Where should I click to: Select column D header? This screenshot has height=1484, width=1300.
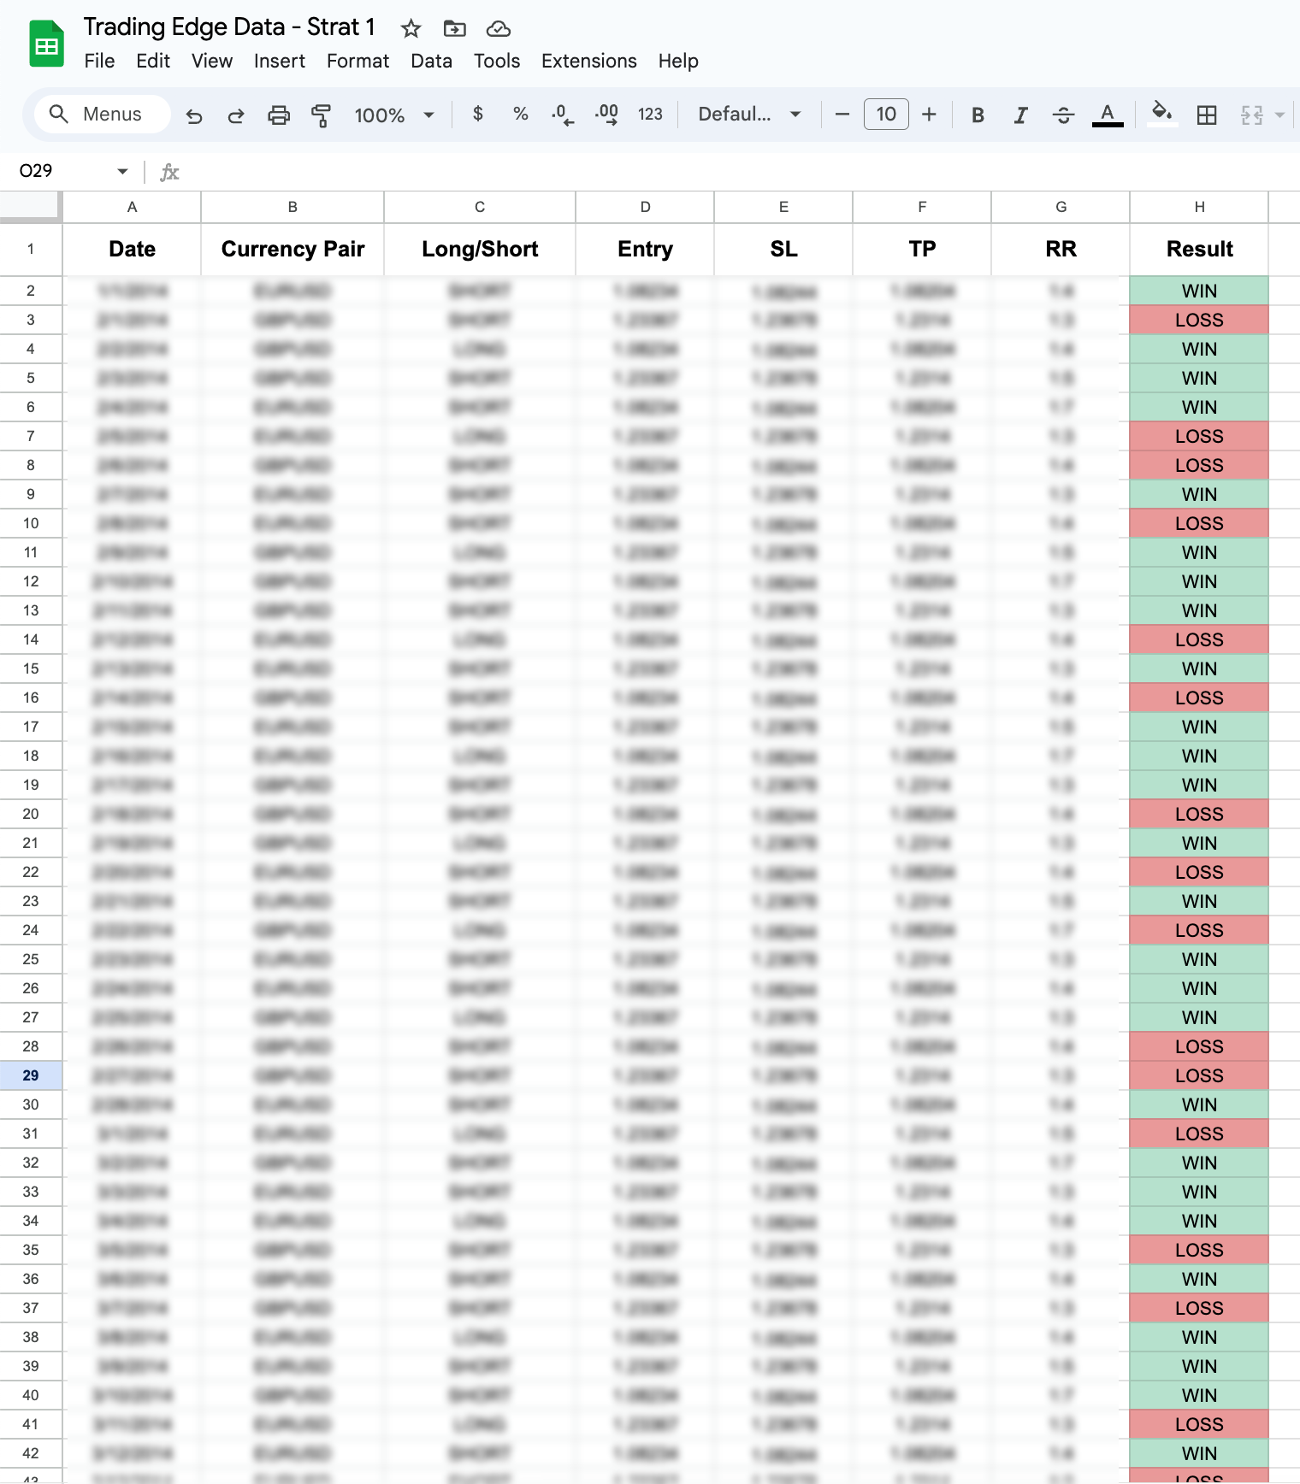pos(646,207)
